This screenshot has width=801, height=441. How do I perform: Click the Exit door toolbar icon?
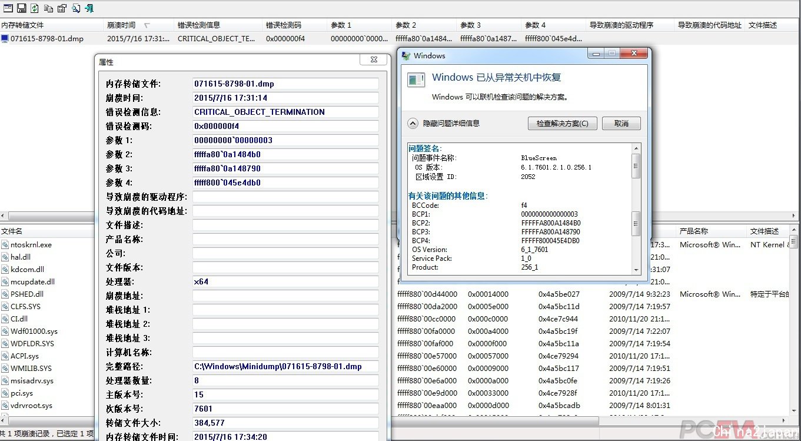[x=89, y=8]
